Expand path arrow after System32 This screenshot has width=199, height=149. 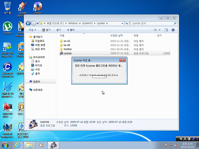tap(95, 23)
